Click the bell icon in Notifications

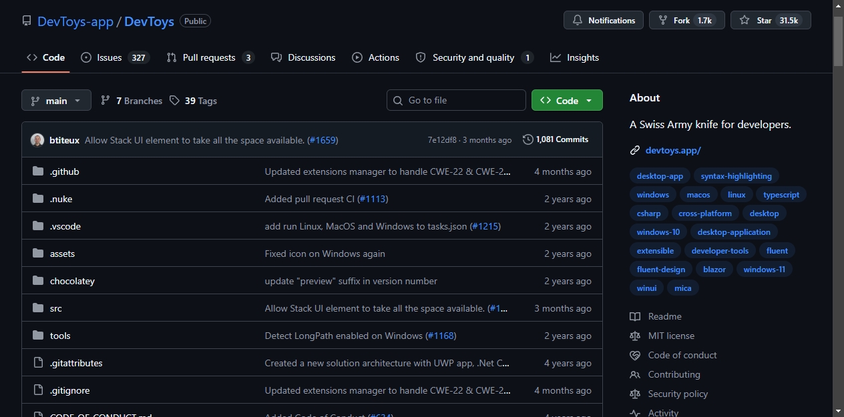(578, 21)
